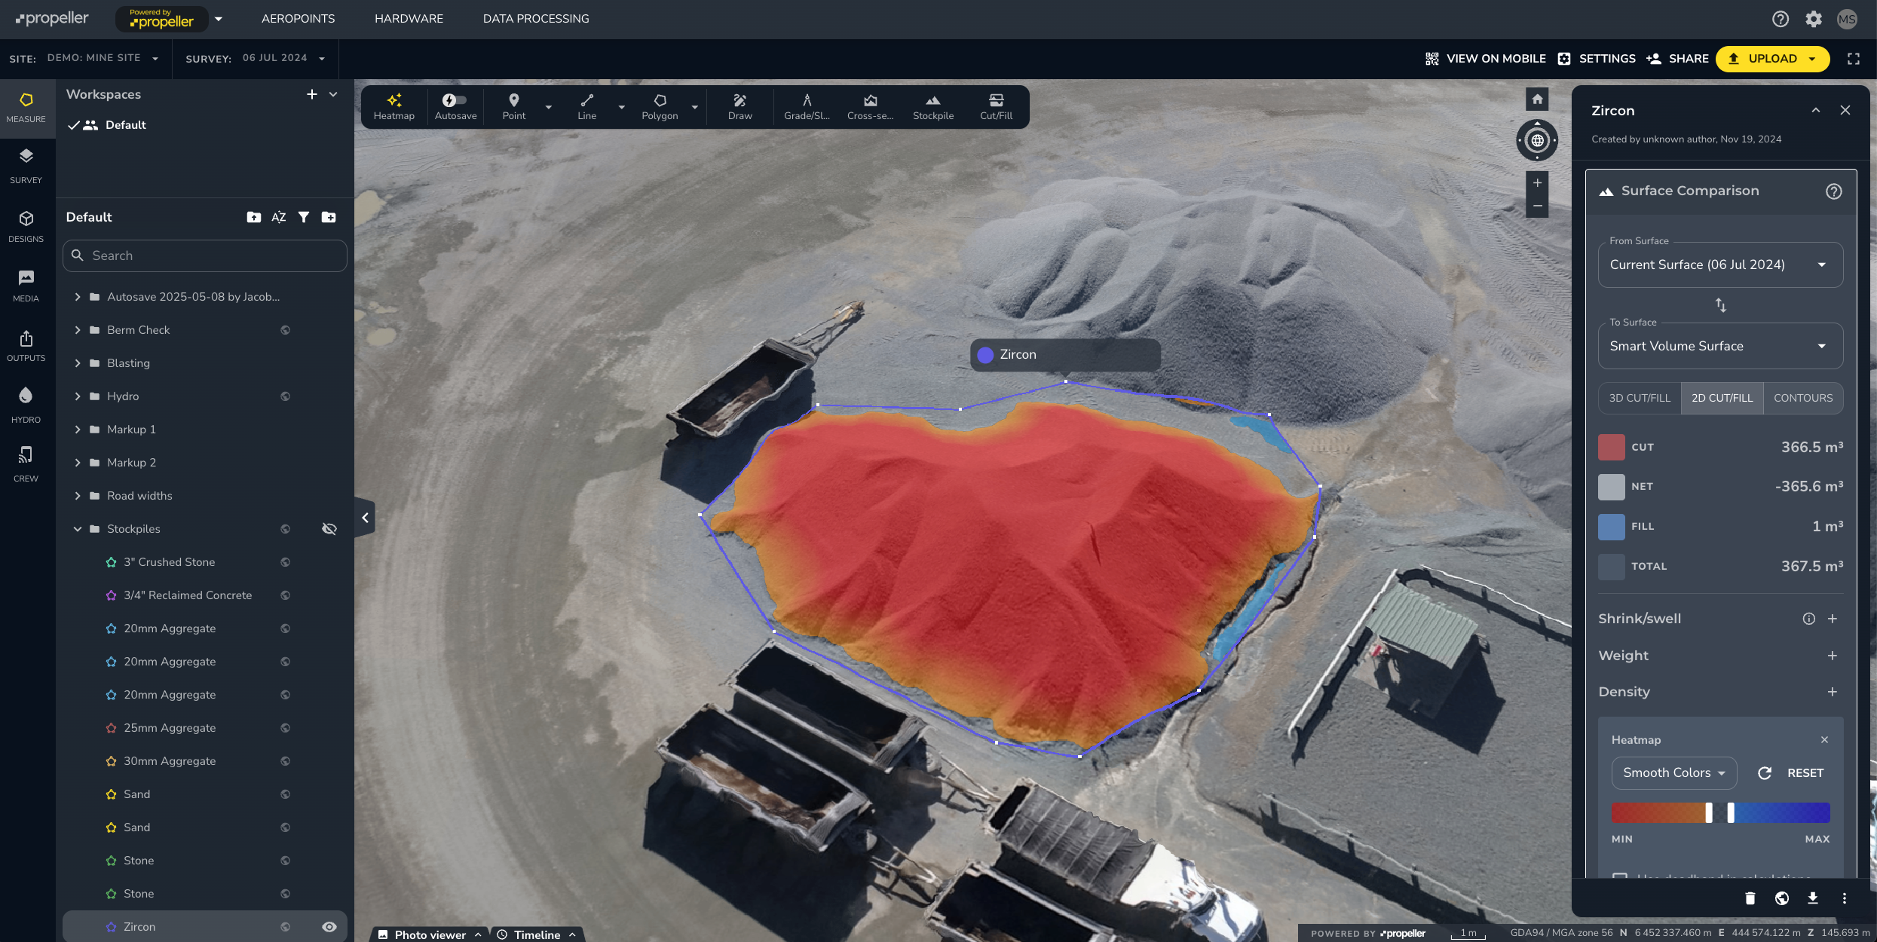Reset map to home view
Image resolution: width=1877 pixels, height=942 pixels.
tap(1537, 99)
